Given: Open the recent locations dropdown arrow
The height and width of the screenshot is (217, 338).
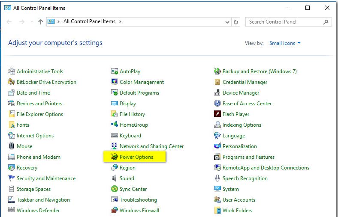Looking at the screenshot, I should [32, 21].
